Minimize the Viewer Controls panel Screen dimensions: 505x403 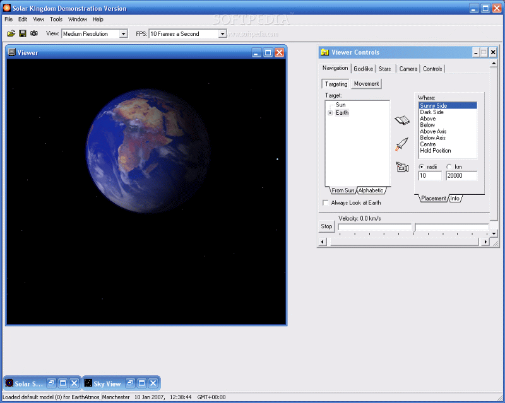click(476, 52)
